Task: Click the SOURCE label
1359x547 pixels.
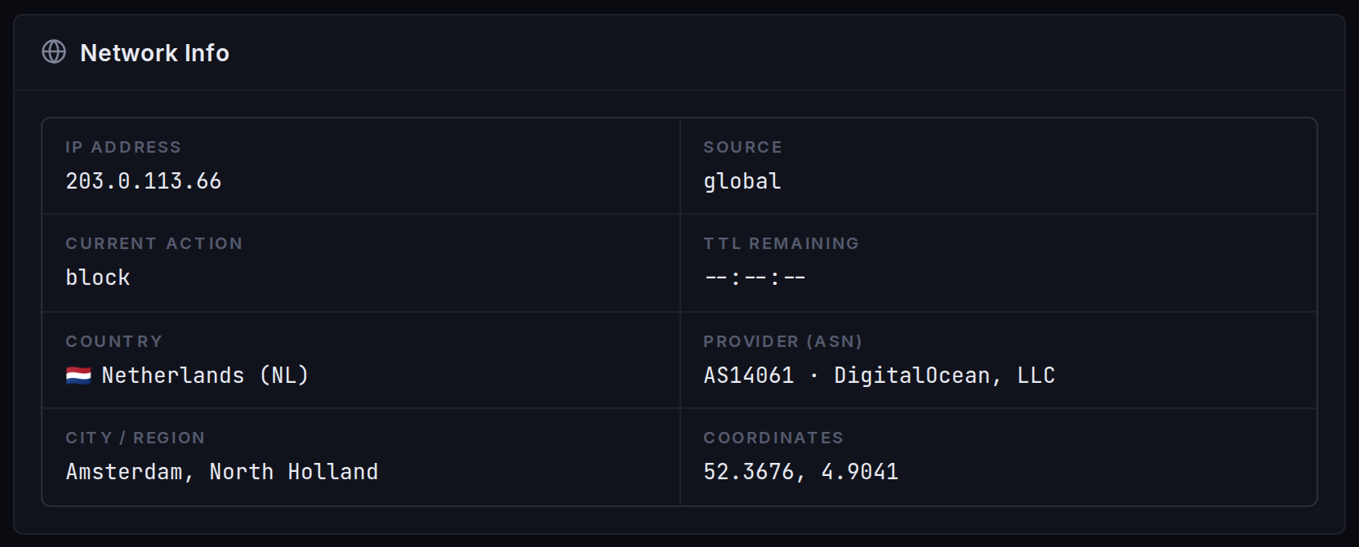Action: [743, 147]
